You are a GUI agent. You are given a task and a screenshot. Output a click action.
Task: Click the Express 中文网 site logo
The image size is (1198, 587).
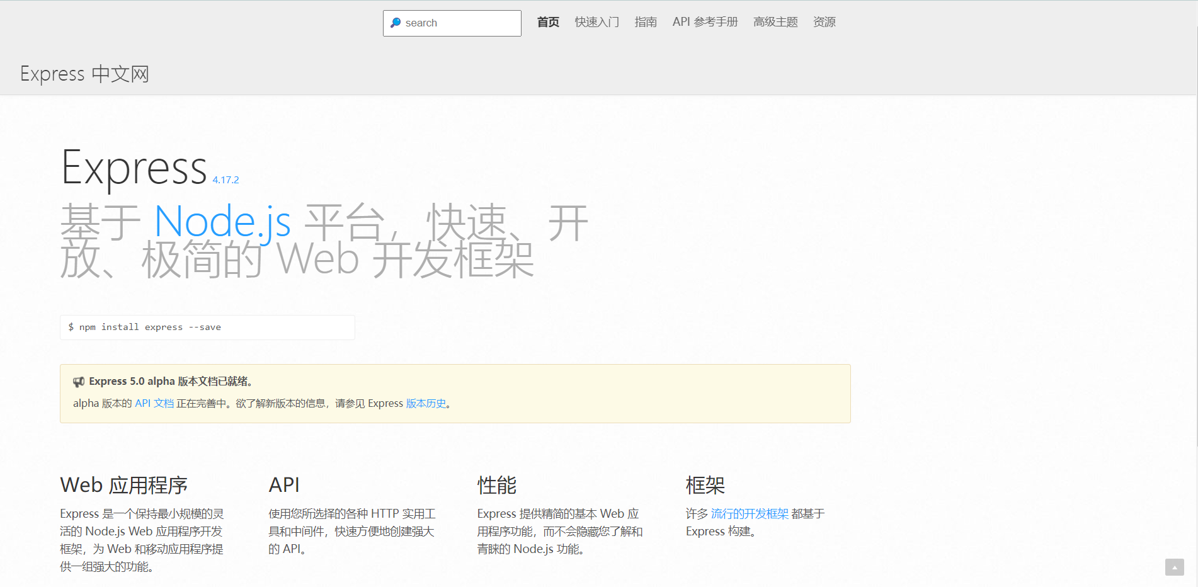pyautogui.click(x=84, y=74)
